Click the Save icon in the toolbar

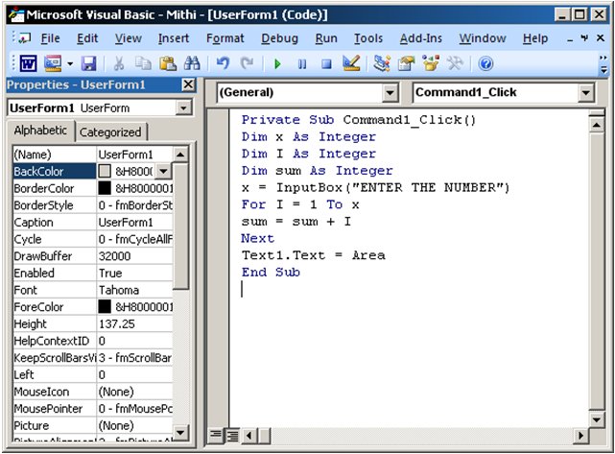(x=88, y=64)
